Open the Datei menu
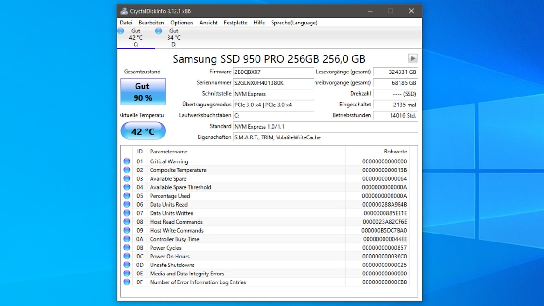The image size is (544, 306). 126,23
